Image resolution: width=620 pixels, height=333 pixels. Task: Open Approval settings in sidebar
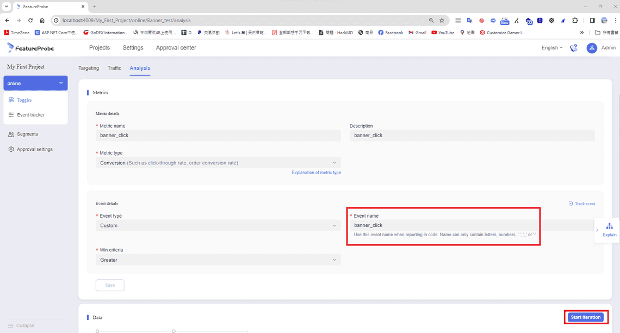click(x=34, y=149)
